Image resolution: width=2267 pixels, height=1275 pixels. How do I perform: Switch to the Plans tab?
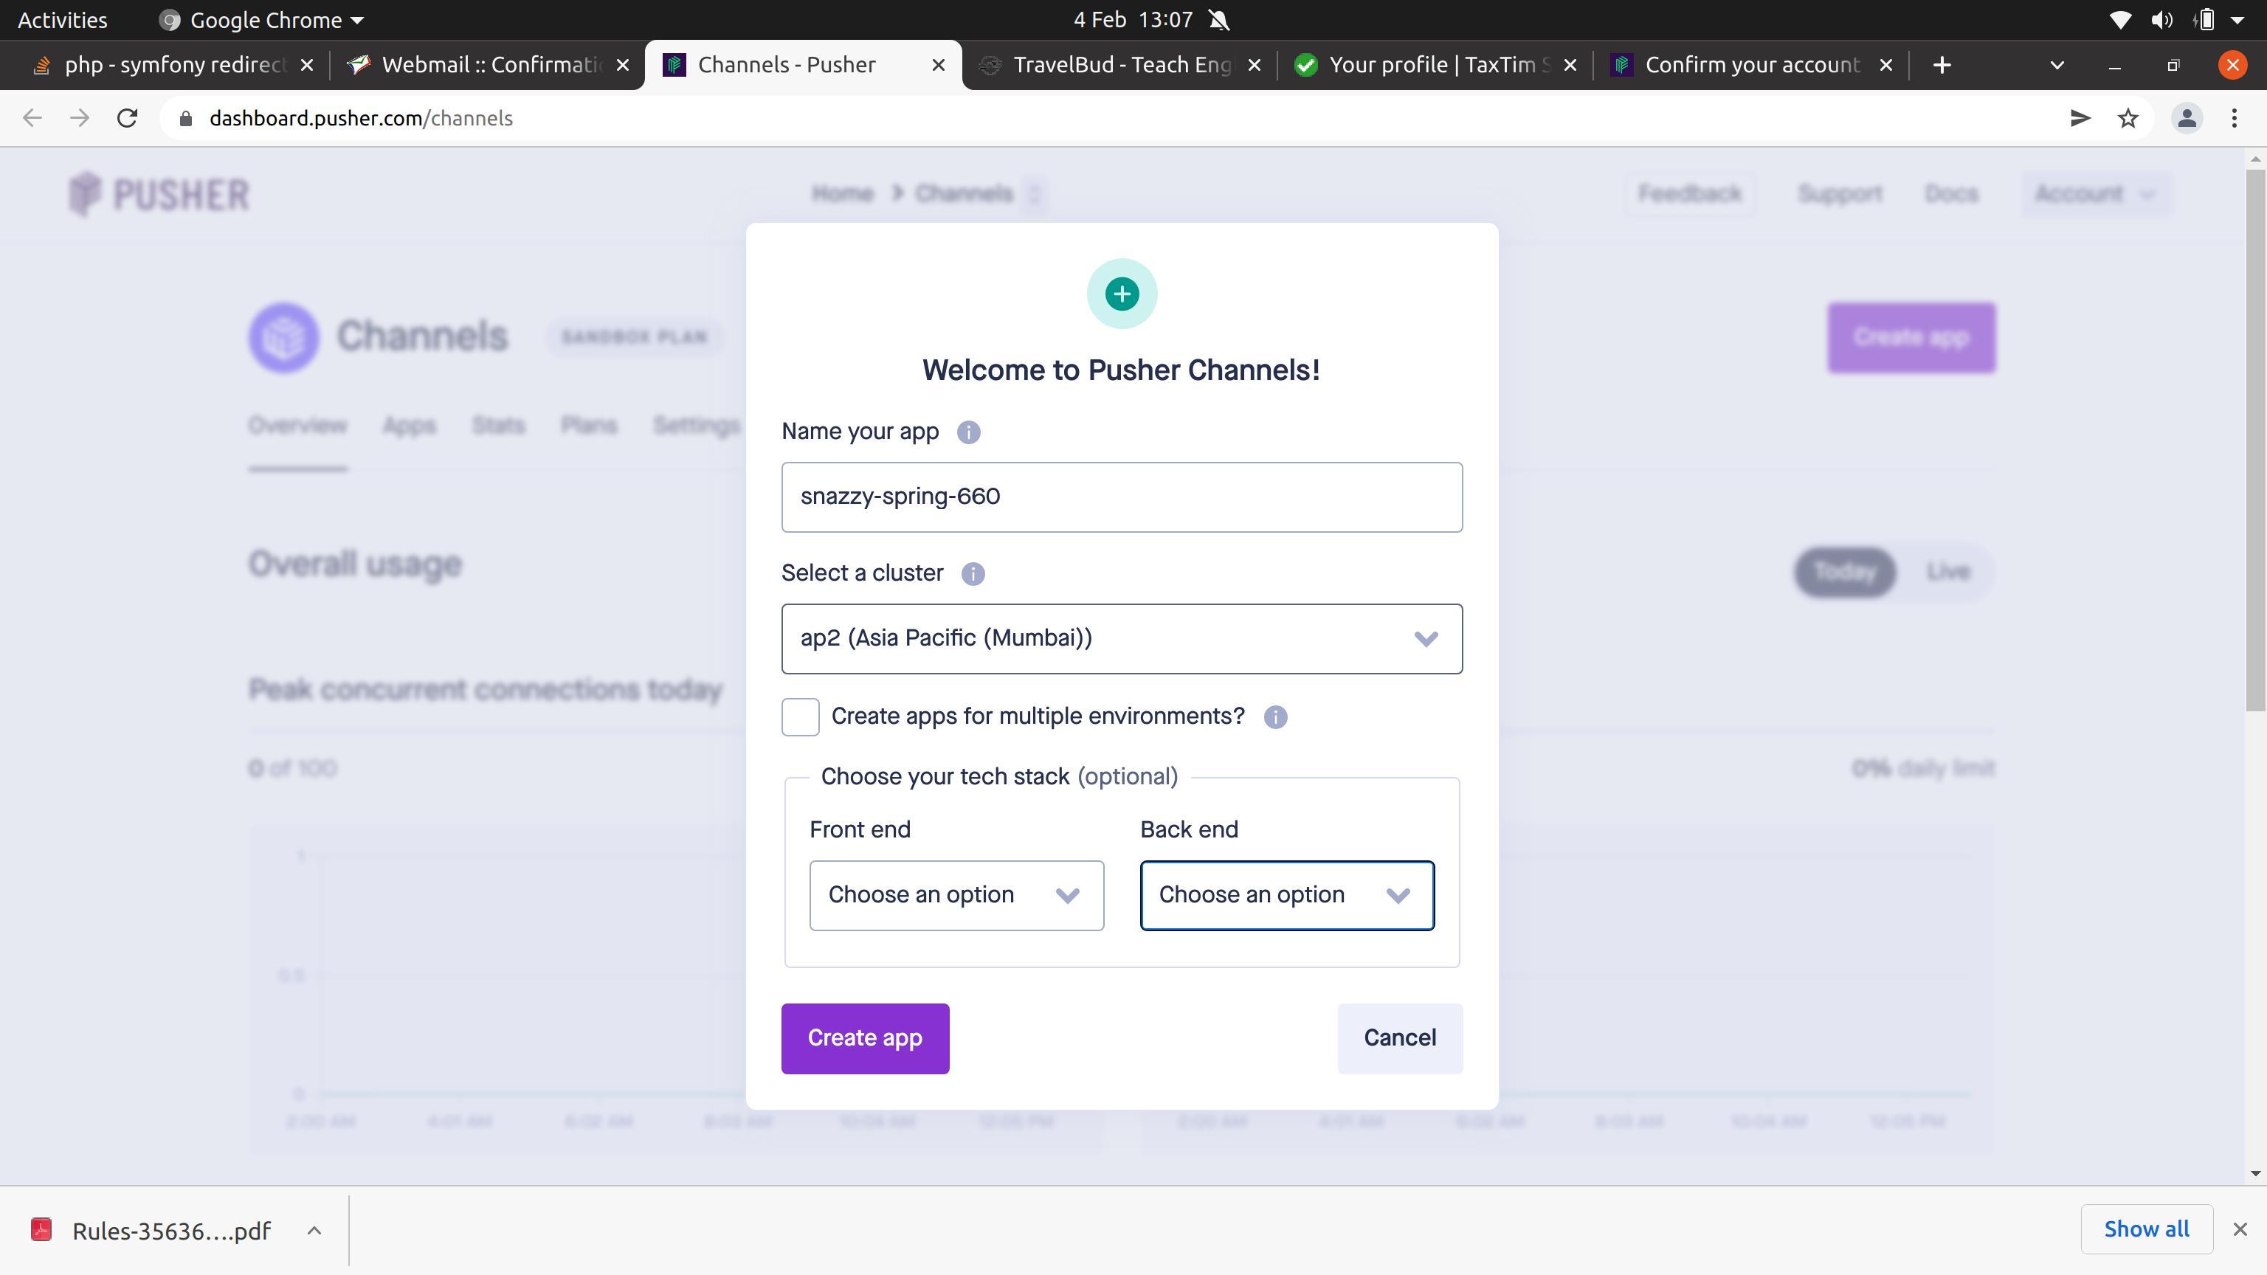(x=589, y=425)
